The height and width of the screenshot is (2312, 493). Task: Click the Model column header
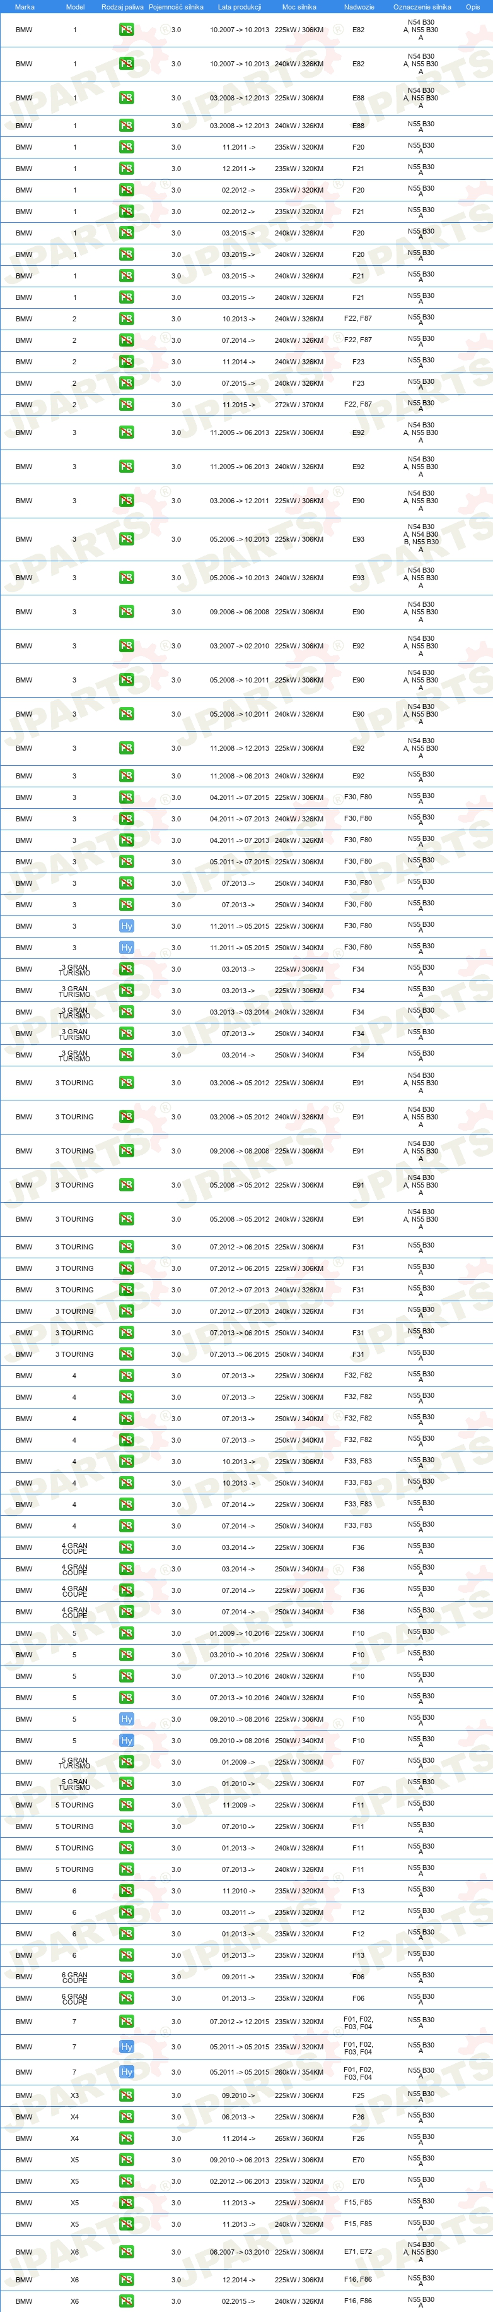coord(75,6)
